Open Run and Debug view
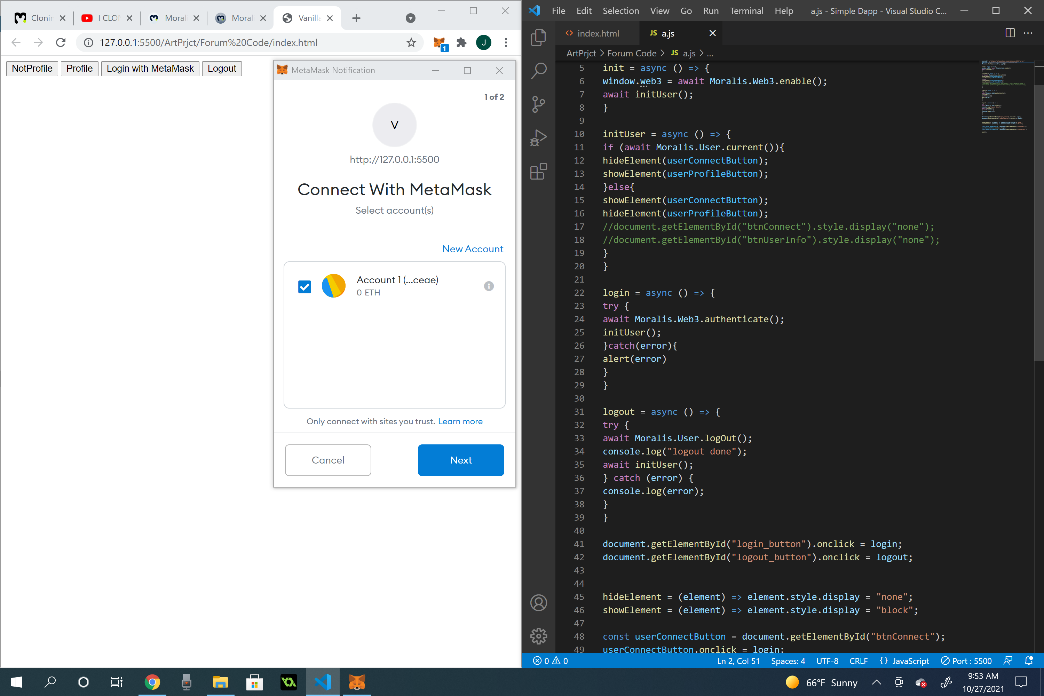The width and height of the screenshot is (1044, 696). coord(538,138)
